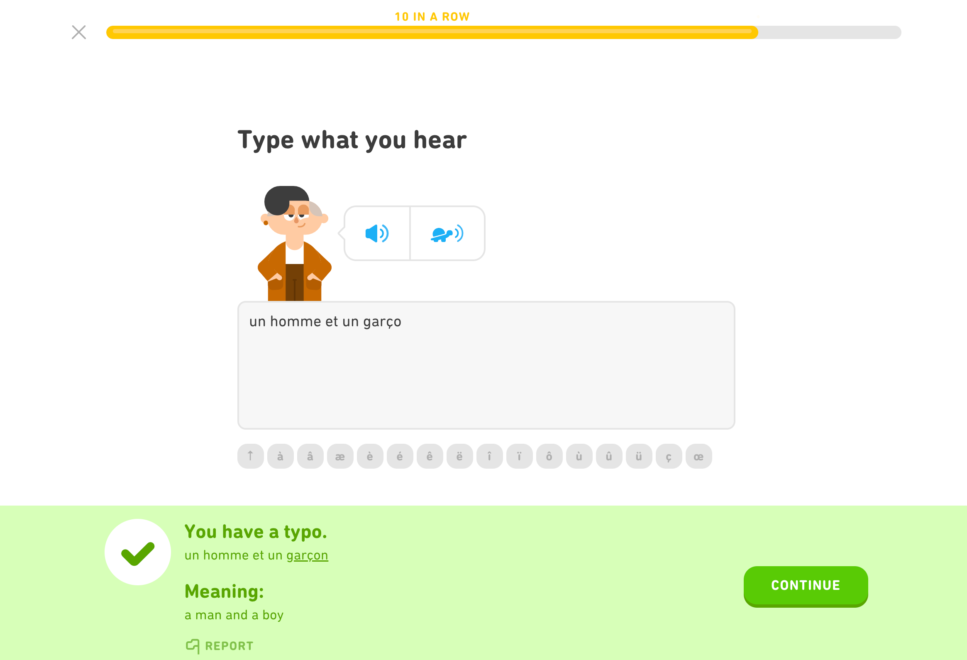The image size is (967, 660).
Task: Insert the ü accent character
Action: [x=639, y=456]
